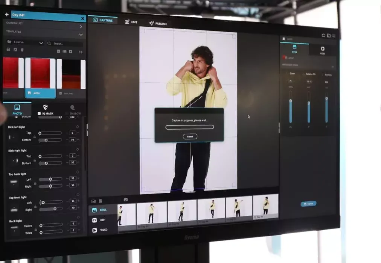Viewport: 381px width, 263px height.
Task: Click the Capture button in the right panel
Action: pyautogui.click(x=308, y=203)
